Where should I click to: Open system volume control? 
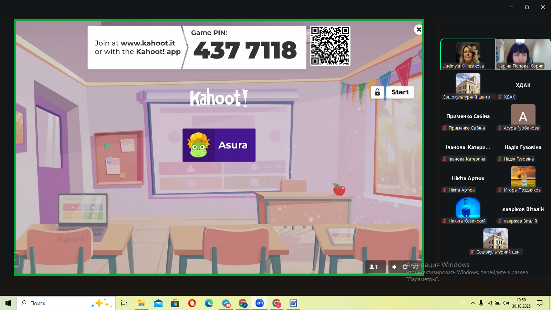[506, 303]
